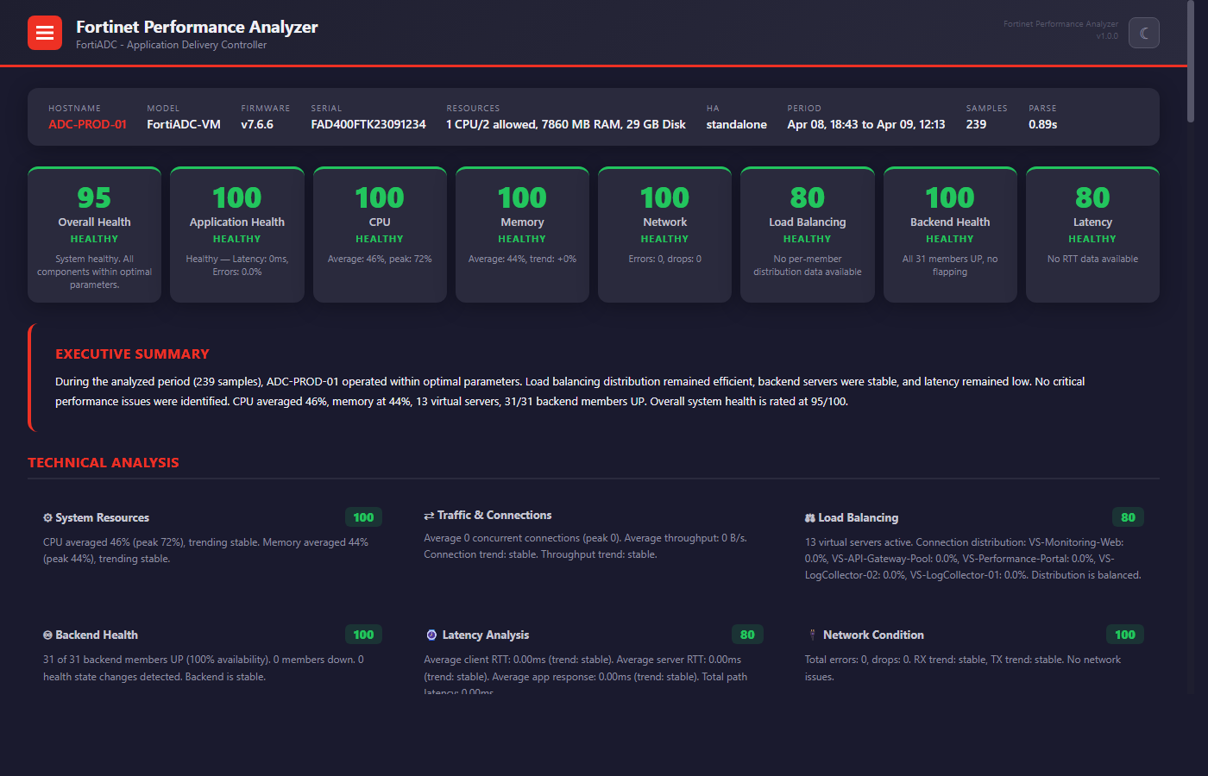Image resolution: width=1208 pixels, height=776 pixels.
Task: Select the Overall Health 95 card
Action: tap(94, 234)
